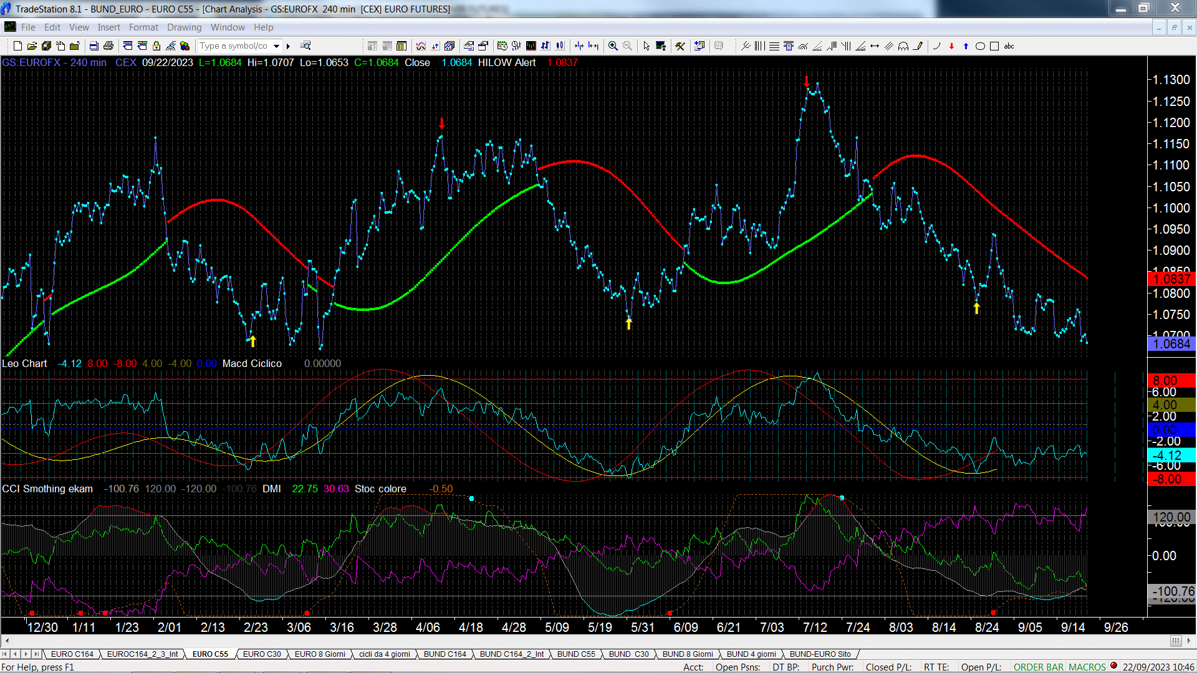Switch to the BUND 8 Giorni tab
This screenshot has height=673, width=1197.
click(x=688, y=654)
